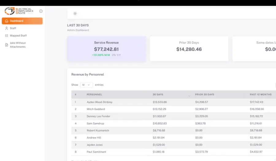Click $15,162.72 past 12 months value
Screen dimensions: 276x161
[x=256, y=116]
